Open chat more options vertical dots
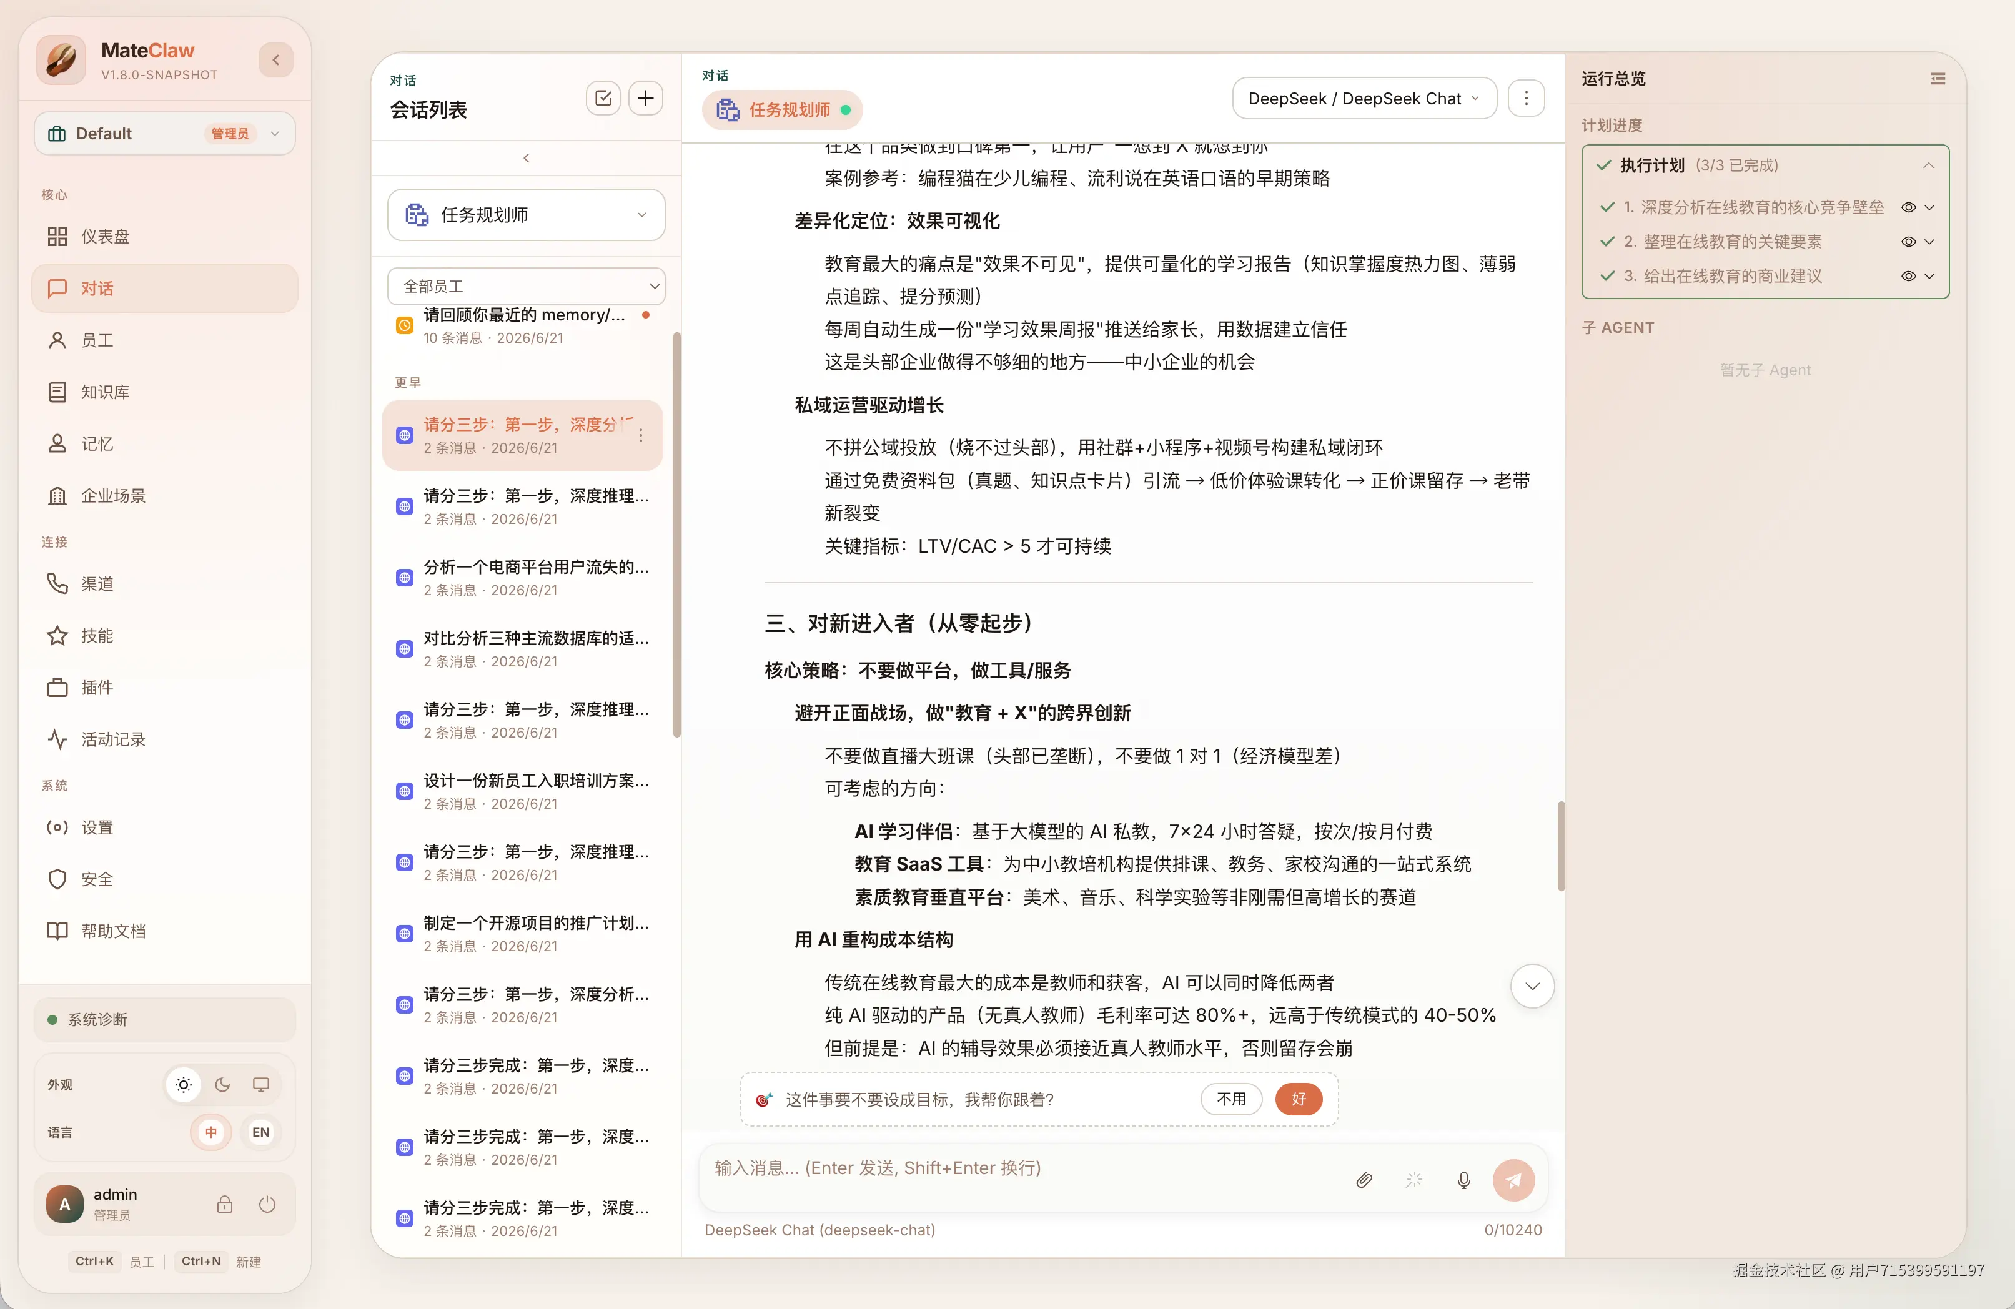 click(1527, 99)
